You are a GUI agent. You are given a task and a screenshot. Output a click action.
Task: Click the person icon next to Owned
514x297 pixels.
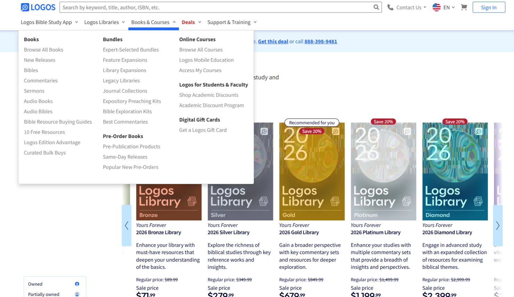(x=77, y=284)
